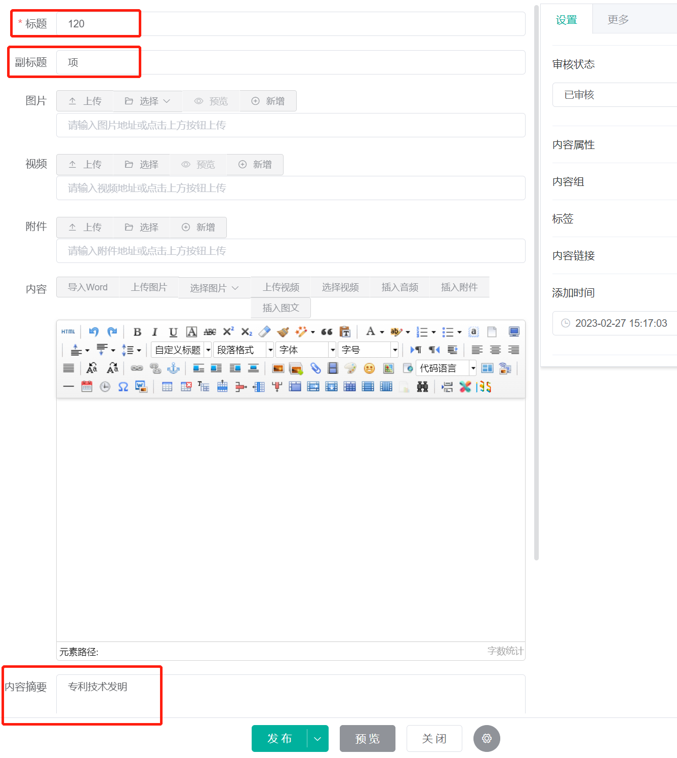Toggle bold formatting
Image resolution: width=677 pixels, height=758 pixels.
click(x=137, y=332)
